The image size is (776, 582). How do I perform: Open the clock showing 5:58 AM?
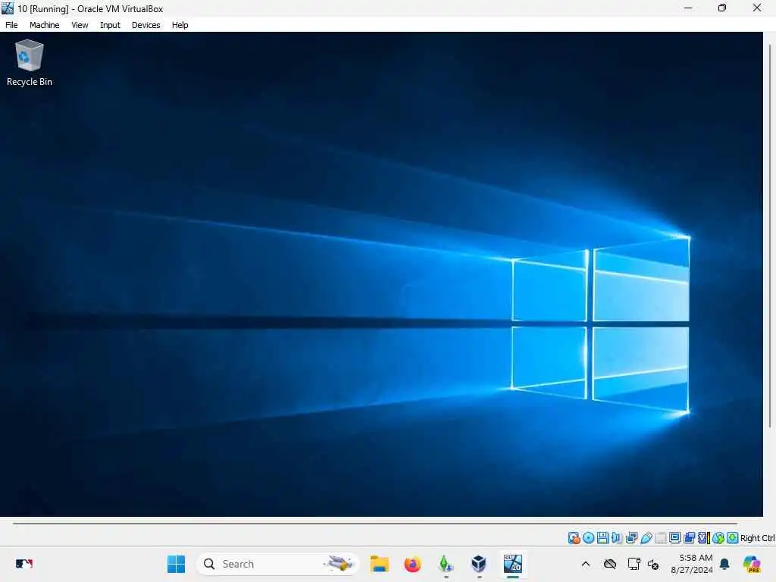692,564
